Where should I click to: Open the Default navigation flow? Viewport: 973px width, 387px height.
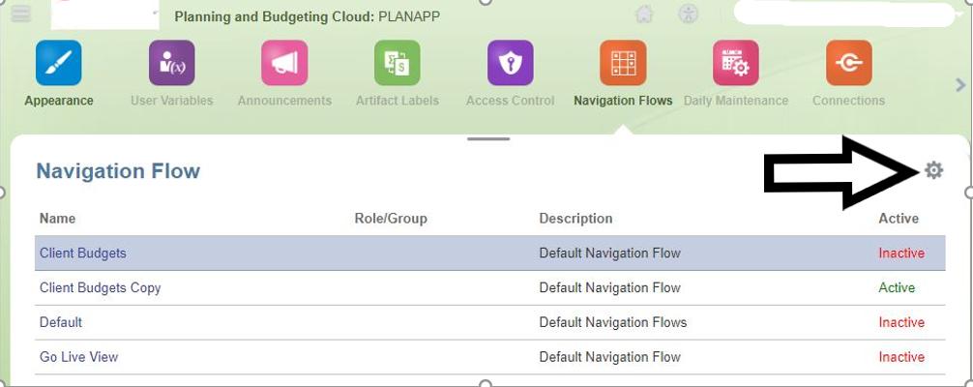pos(61,322)
